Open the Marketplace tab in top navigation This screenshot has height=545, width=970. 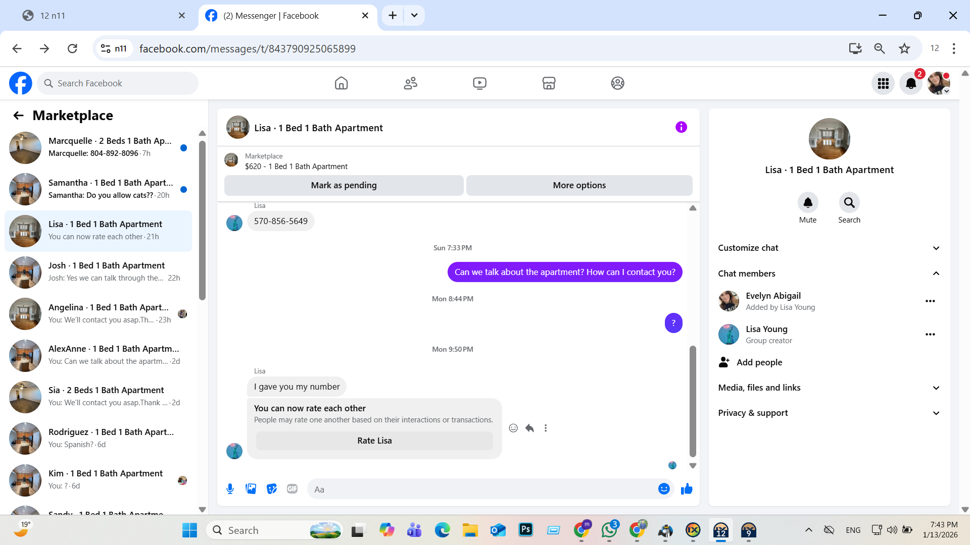(549, 83)
